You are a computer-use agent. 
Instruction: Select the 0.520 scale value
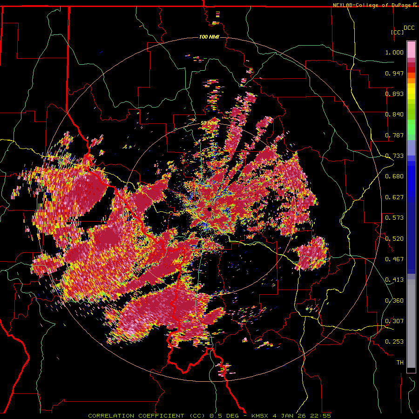pos(394,238)
